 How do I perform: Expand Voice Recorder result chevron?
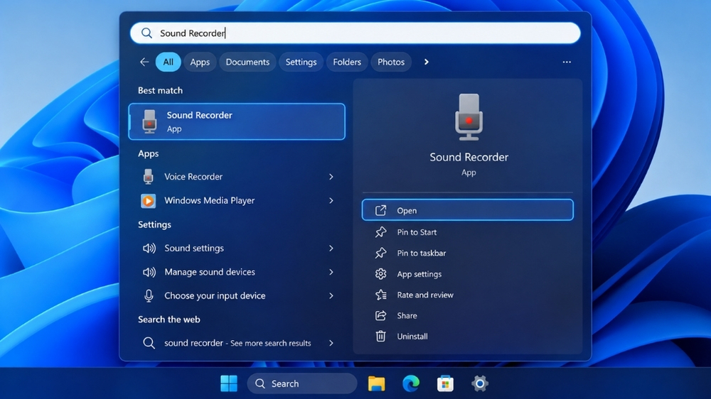[x=331, y=177]
